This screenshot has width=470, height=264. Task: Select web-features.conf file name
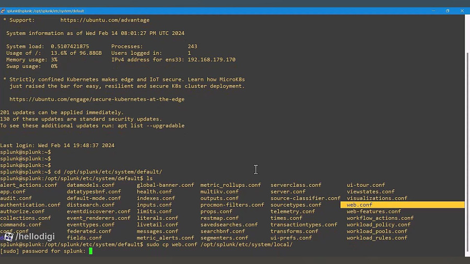click(374, 211)
